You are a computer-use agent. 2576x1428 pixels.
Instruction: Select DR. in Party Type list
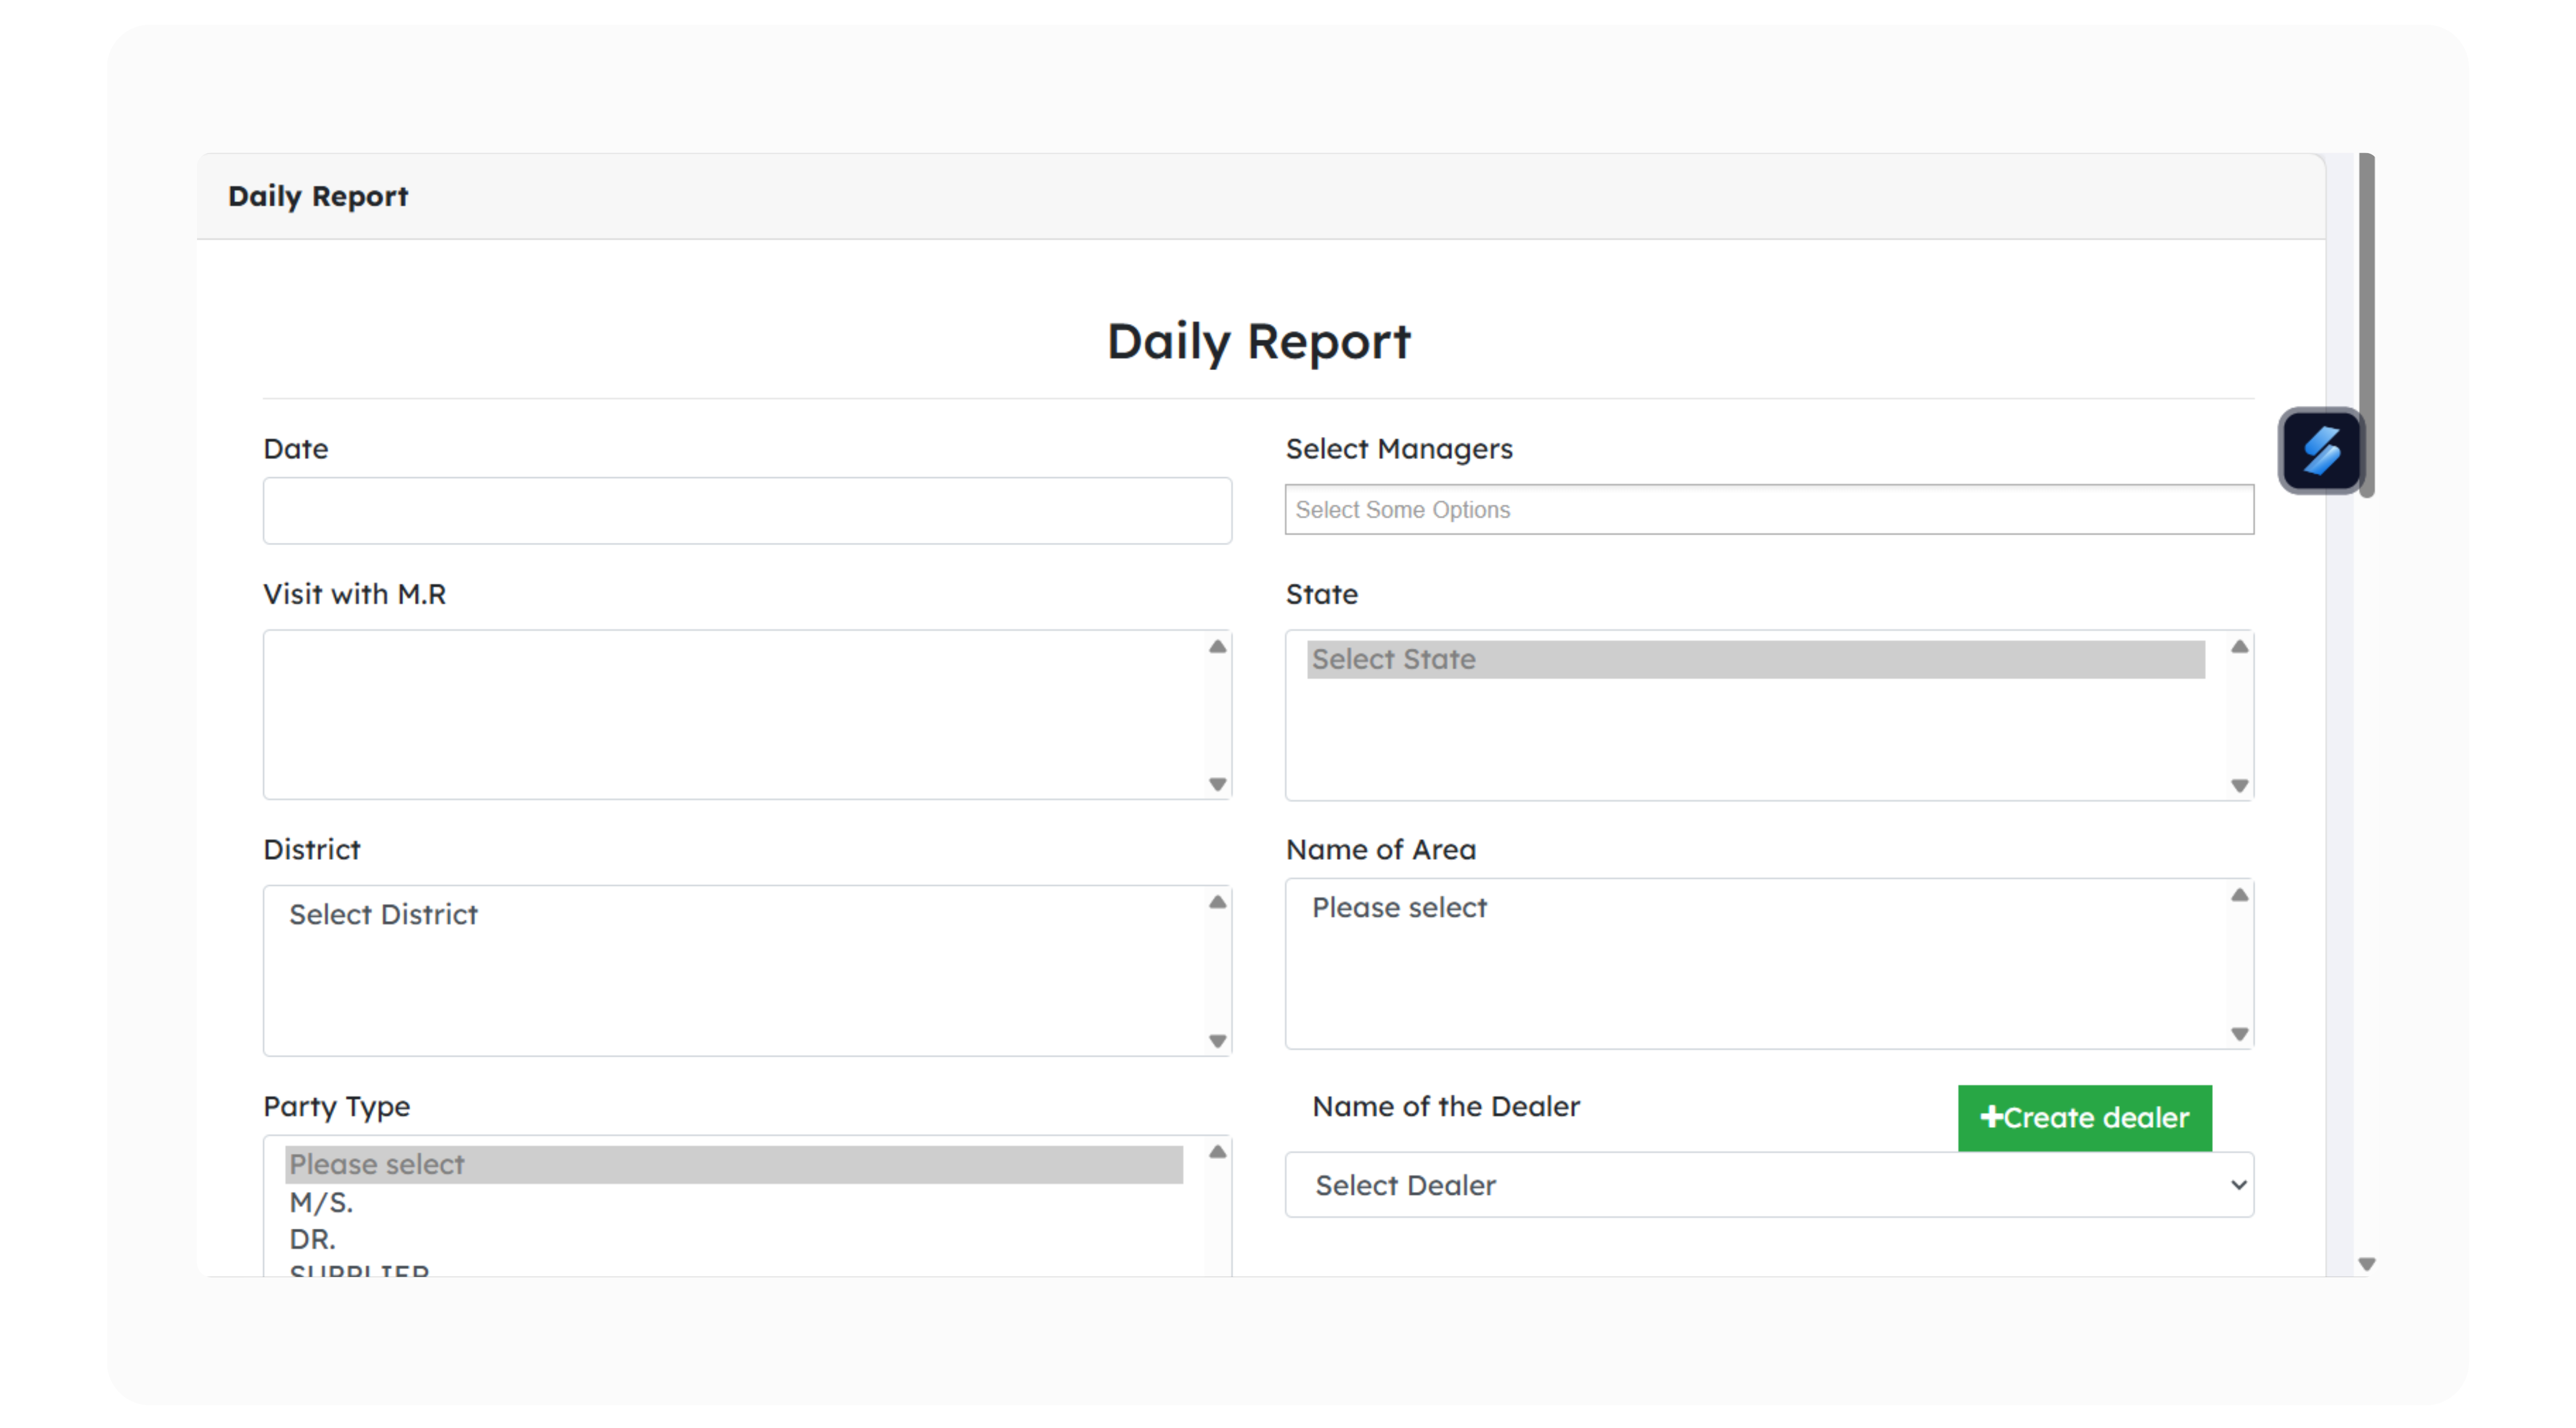pyautogui.click(x=313, y=1239)
